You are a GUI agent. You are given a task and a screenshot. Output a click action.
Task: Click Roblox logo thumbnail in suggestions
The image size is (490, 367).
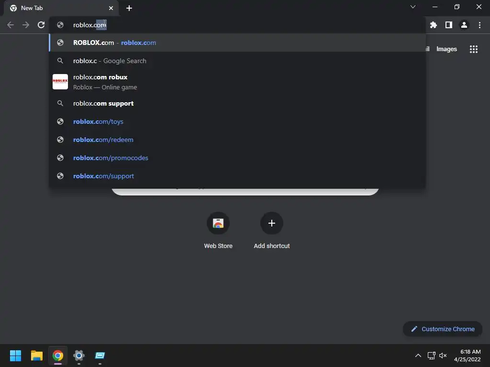point(60,82)
